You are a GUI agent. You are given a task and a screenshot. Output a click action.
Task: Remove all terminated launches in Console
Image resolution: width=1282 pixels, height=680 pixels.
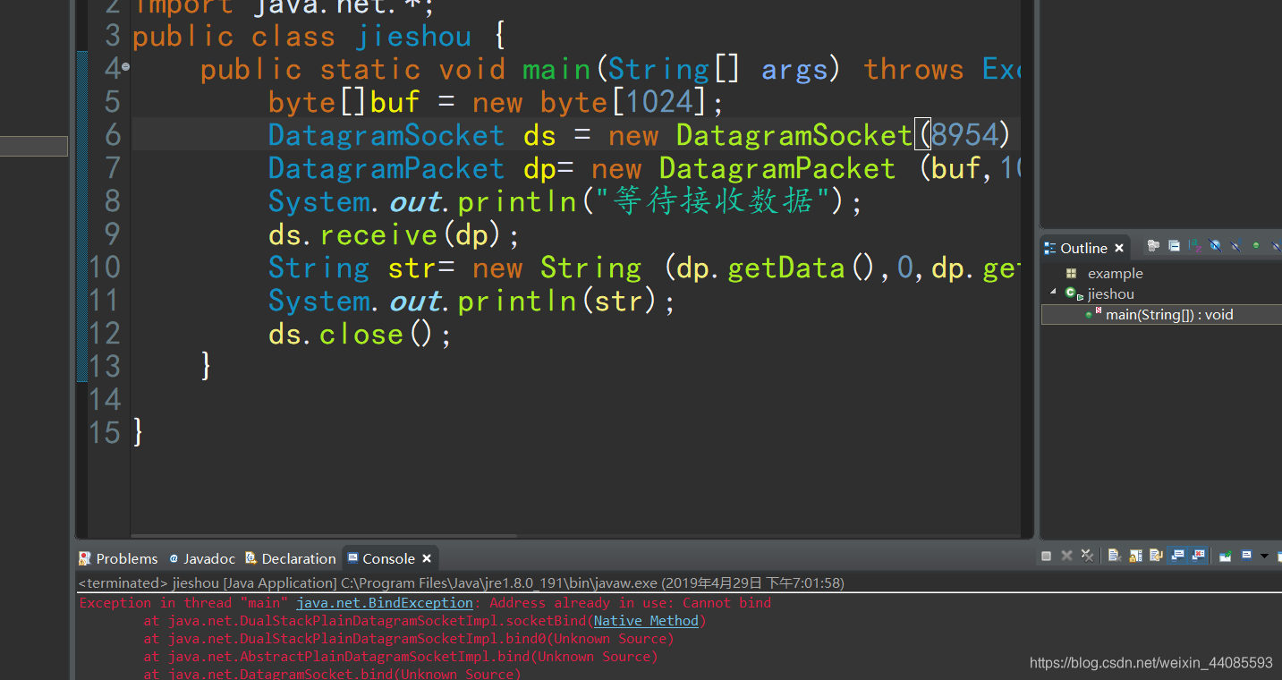click(x=1087, y=556)
